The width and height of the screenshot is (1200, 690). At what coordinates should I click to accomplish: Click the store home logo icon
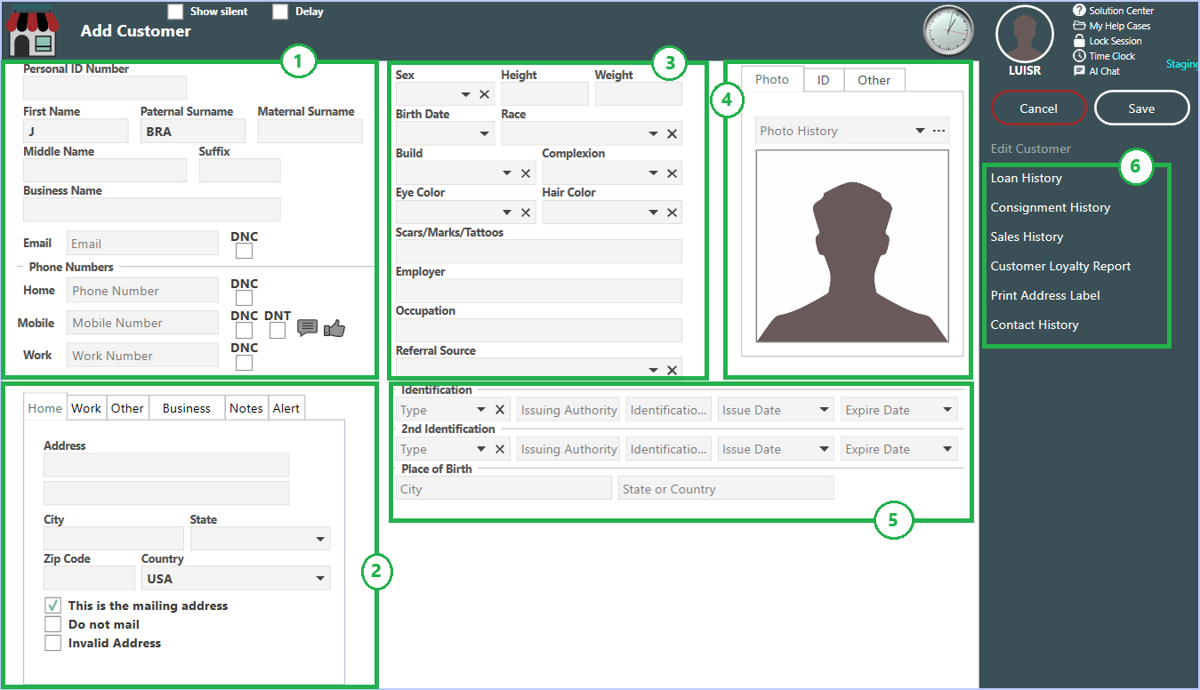pyautogui.click(x=32, y=32)
